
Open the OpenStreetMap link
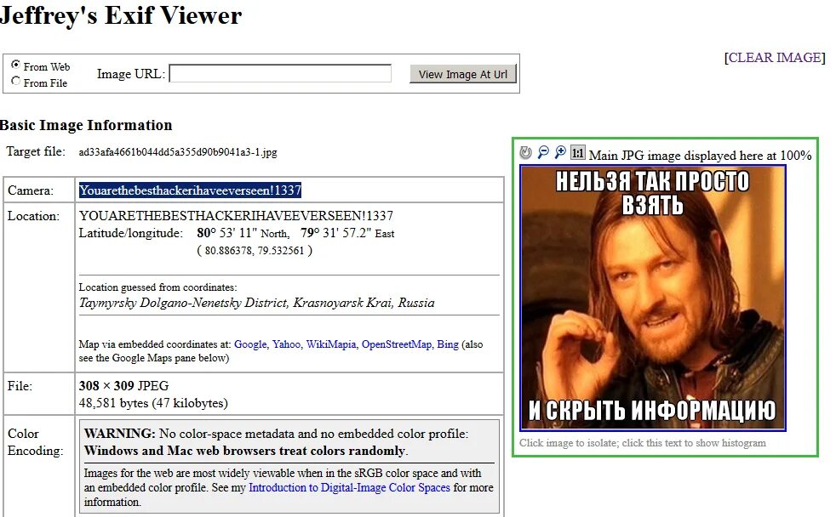[x=396, y=344]
